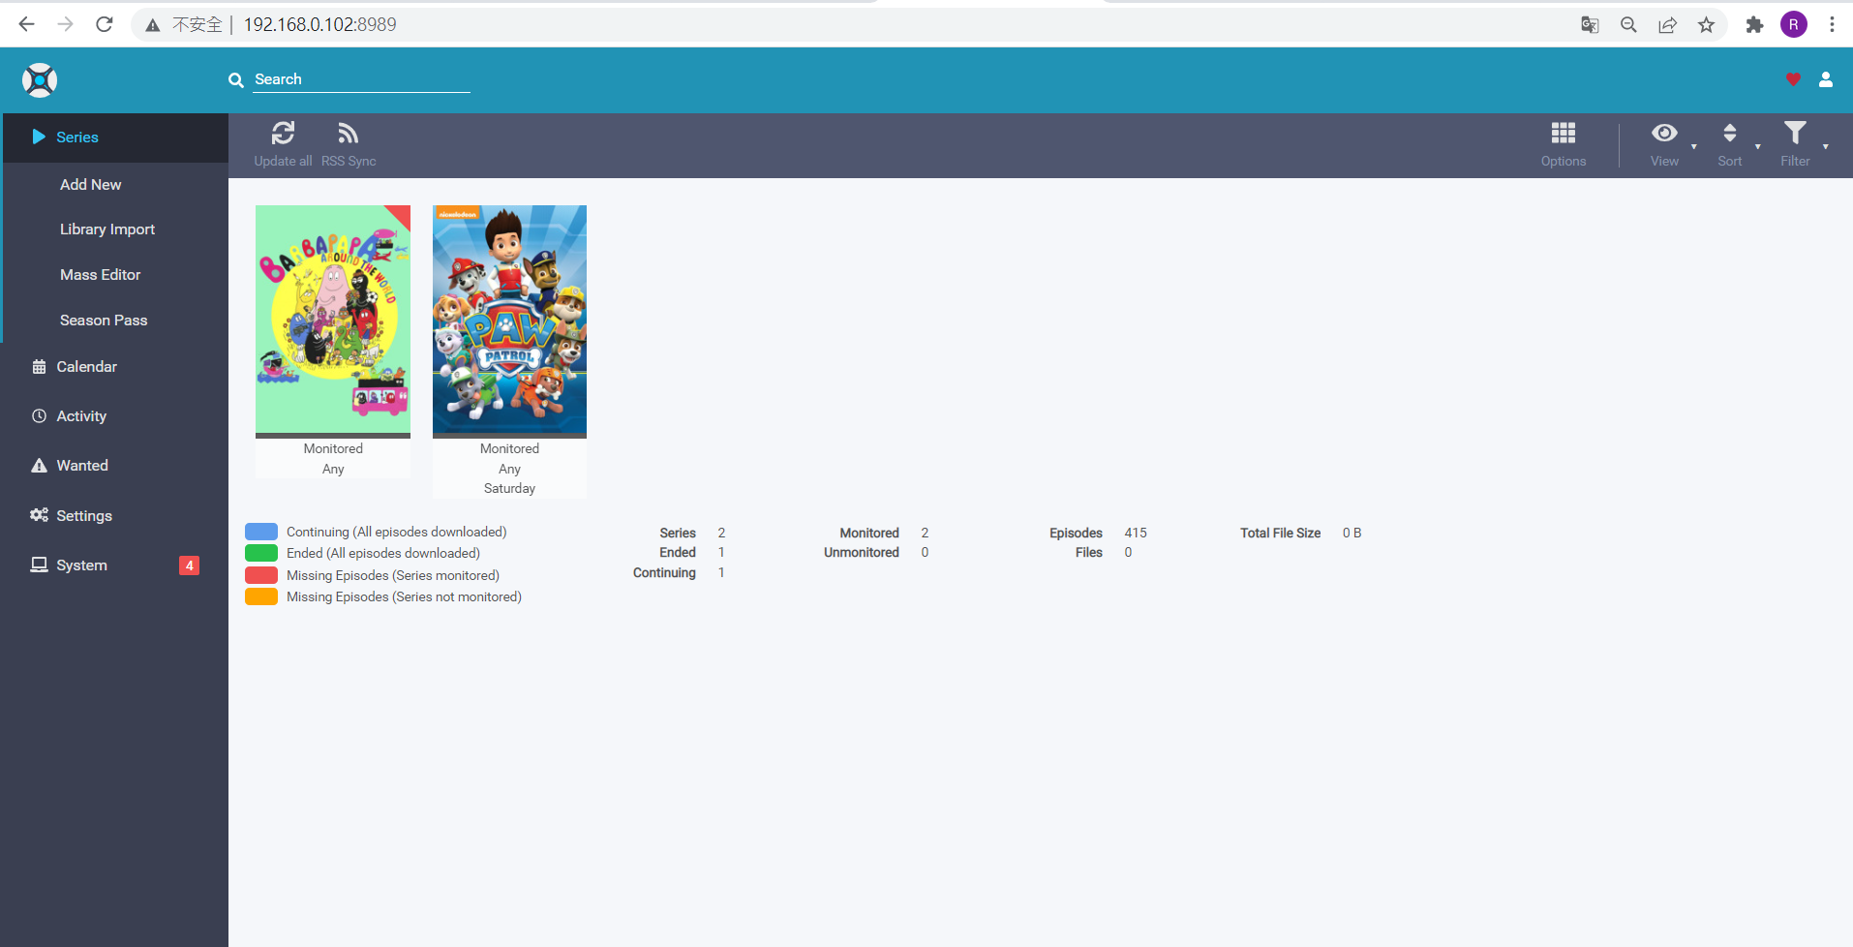Click the translate page icon

click(x=1590, y=25)
